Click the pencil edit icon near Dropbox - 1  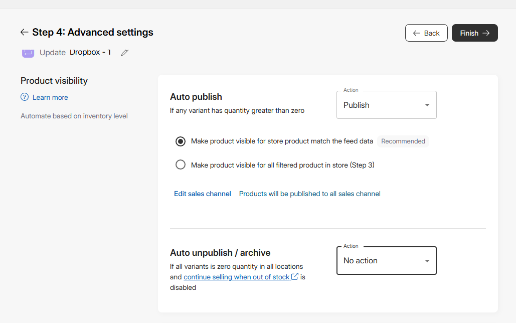[x=125, y=52]
